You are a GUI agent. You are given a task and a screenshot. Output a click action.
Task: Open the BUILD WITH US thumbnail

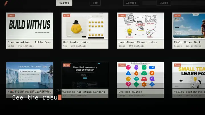pos(30,25)
